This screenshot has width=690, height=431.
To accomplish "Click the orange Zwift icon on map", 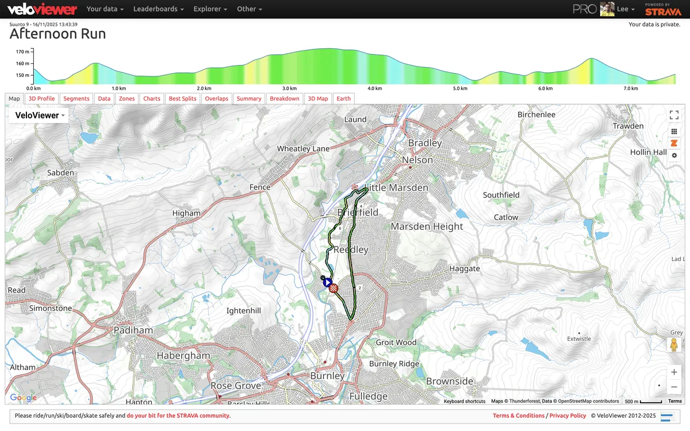I will 674,143.
